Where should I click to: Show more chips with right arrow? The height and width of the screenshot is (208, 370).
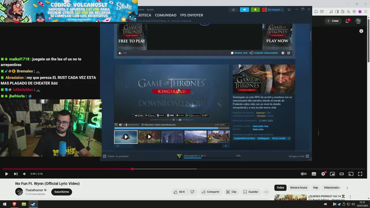point(347,188)
